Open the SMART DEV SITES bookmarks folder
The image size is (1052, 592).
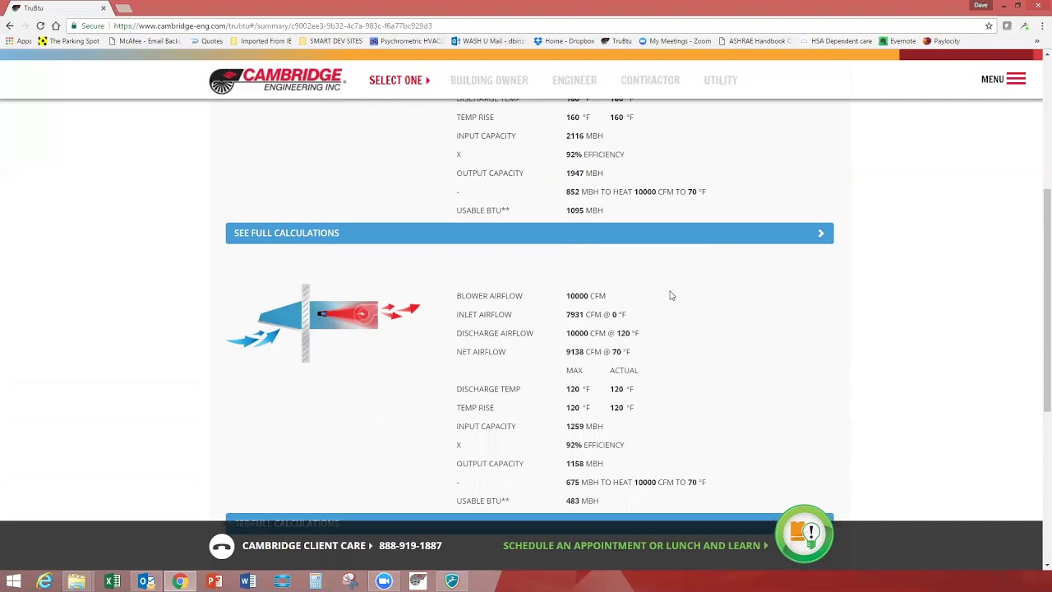[x=330, y=41]
